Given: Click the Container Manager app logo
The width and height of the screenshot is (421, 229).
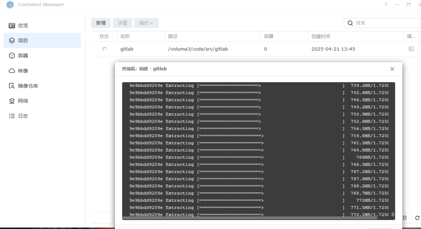Looking at the screenshot, I should tap(10, 5).
